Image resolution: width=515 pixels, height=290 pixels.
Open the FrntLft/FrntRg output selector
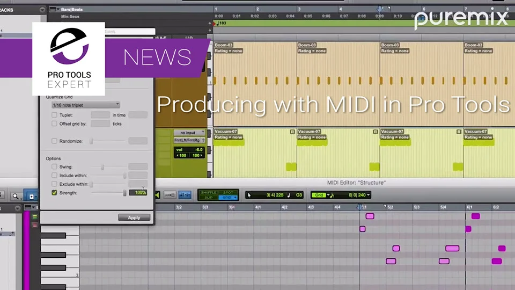tap(187, 140)
